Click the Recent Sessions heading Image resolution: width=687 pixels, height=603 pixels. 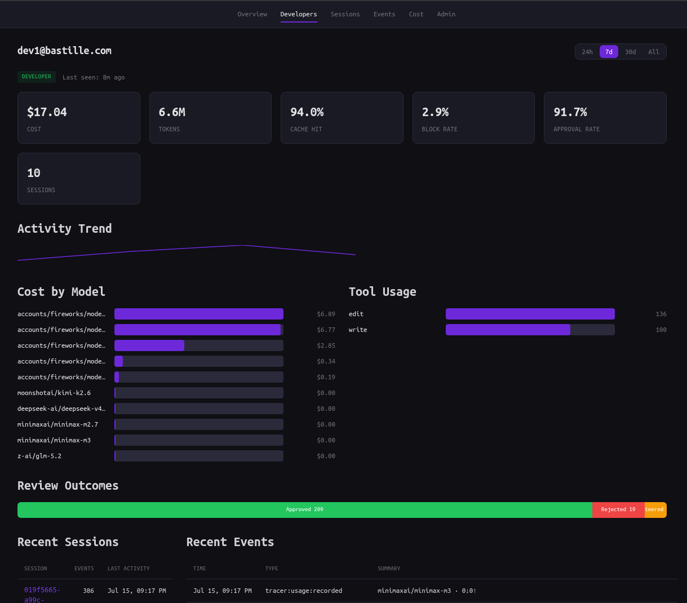tap(68, 542)
